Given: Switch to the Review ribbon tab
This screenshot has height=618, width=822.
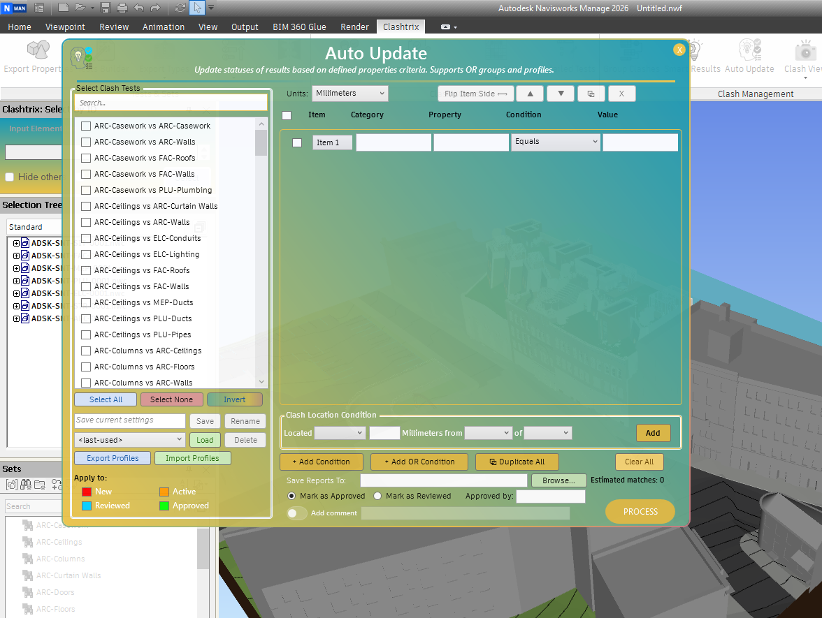Looking at the screenshot, I should point(114,27).
